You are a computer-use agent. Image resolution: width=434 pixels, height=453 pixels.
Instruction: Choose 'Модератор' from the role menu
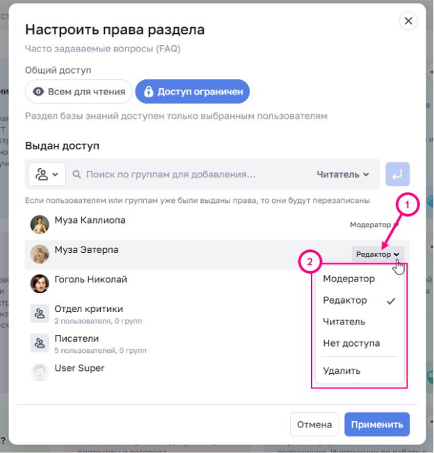[x=348, y=279]
